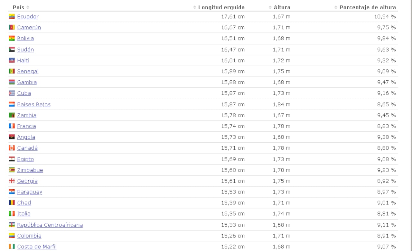412x251 pixels.
Task: Follow the Costa de Marfil link
Action: click(37, 247)
